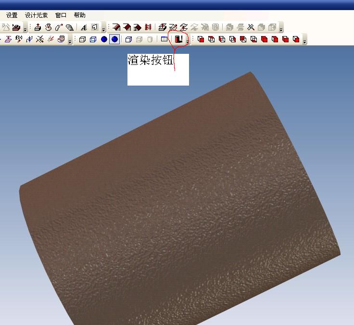Open the 帮助 menu

click(79, 15)
